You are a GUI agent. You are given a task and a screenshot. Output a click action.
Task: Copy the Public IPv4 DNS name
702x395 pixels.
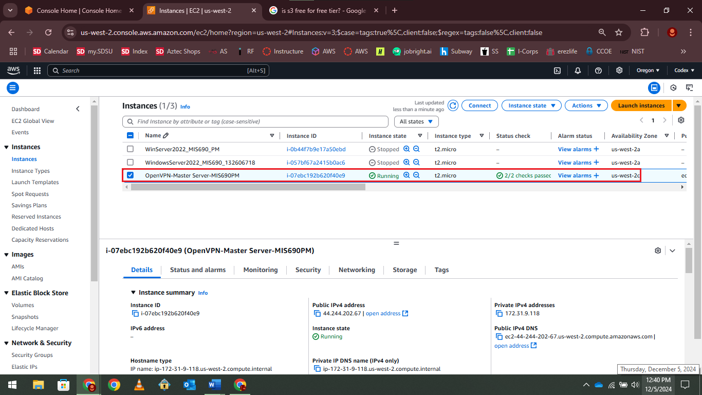point(500,336)
